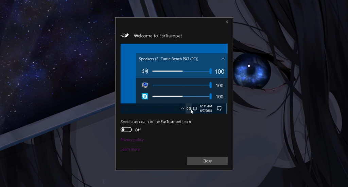Mute the Speakers master volume icon

coord(145,71)
